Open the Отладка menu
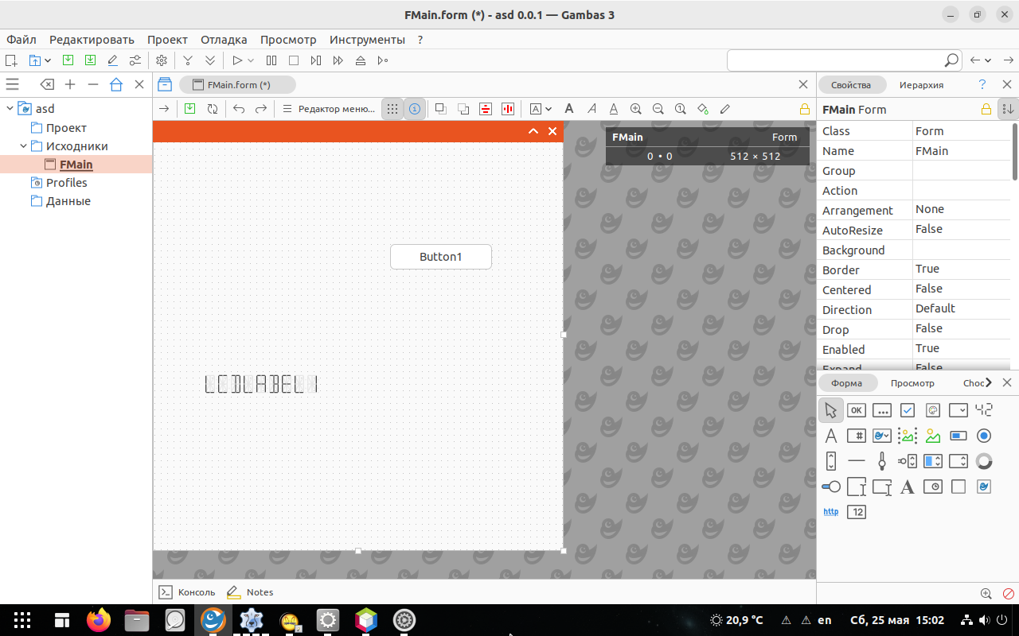Screen dimensions: 1019x636 (x=224, y=40)
